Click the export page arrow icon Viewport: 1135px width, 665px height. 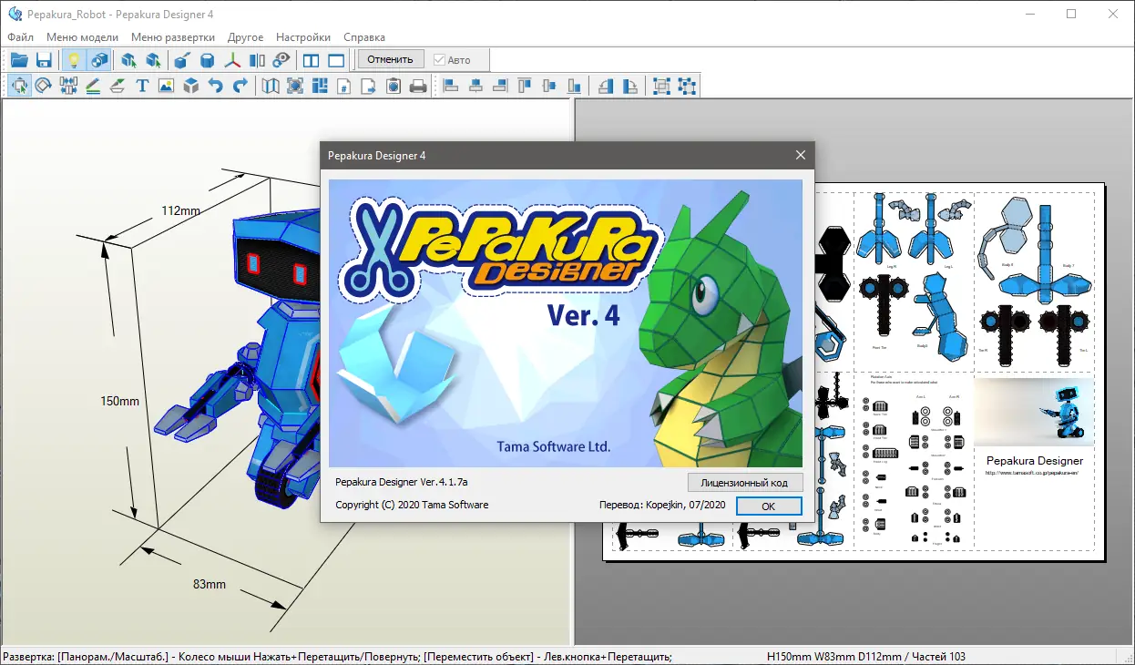point(369,86)
